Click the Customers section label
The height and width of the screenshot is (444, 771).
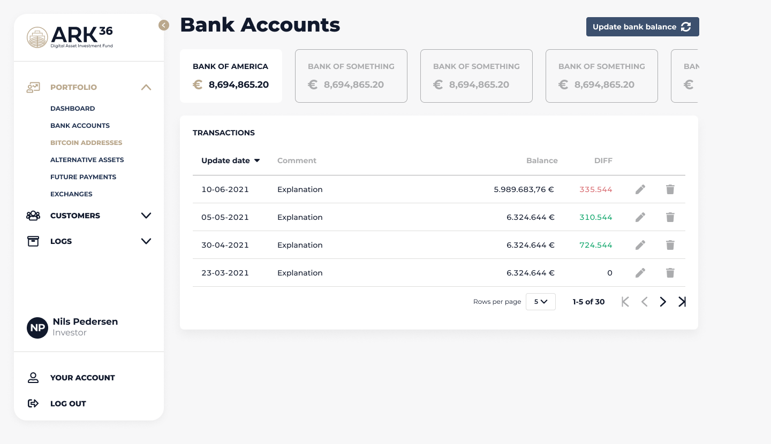(x=75, y=216)
